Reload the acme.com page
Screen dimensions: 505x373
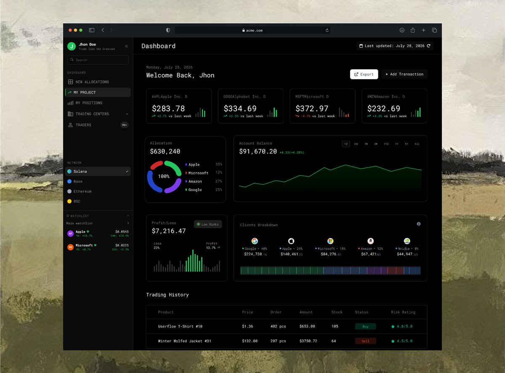tap(327, 30)
